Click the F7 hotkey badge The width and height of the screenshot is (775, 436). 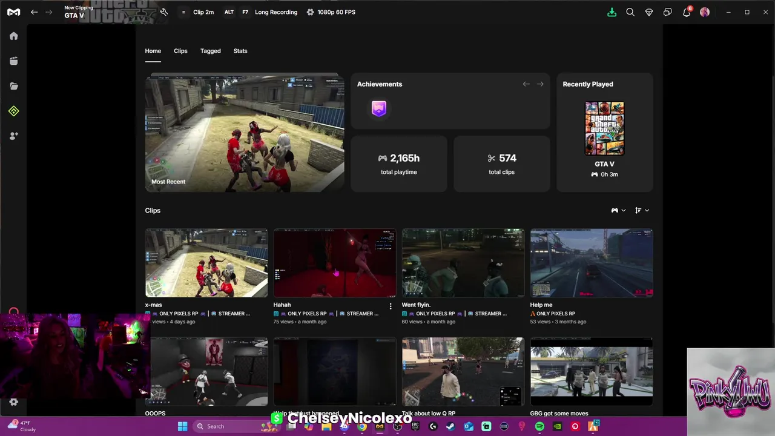[x=245, y=12]
